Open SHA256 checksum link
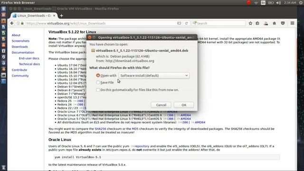 click(100, 129)
